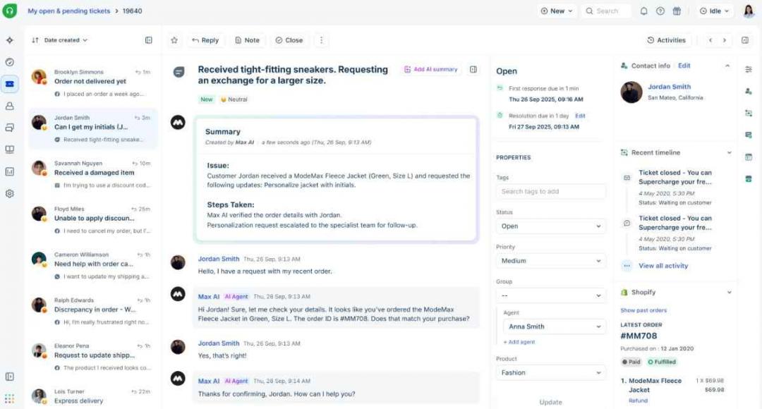Add a Note to the ticket

(248, 40)
